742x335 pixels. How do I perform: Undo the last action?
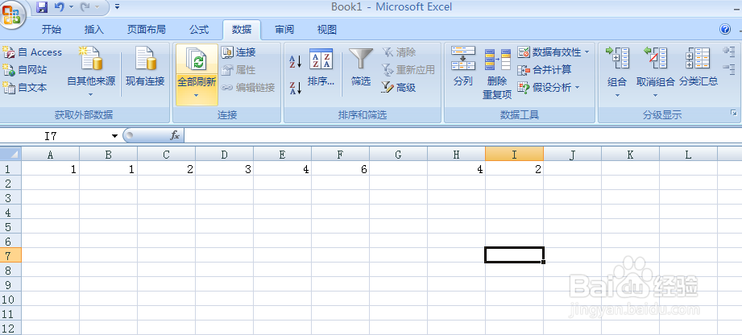point(59,7)
